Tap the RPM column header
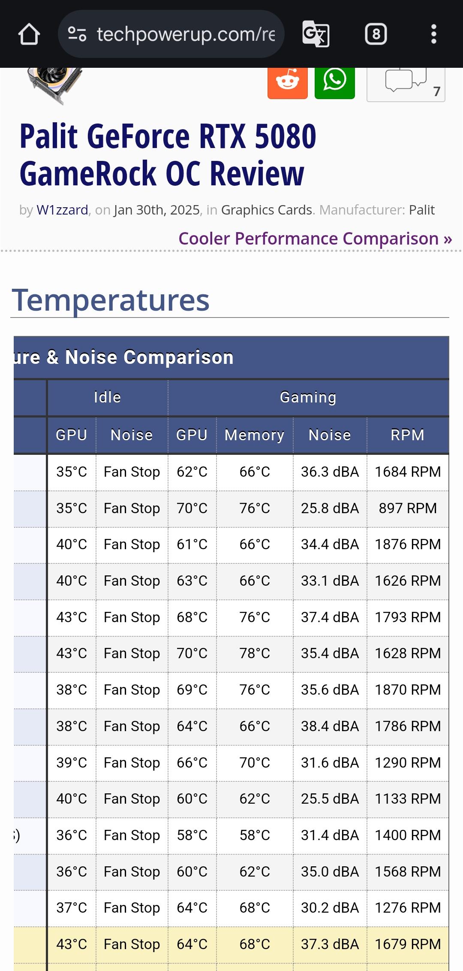 [x=408, y=435]
